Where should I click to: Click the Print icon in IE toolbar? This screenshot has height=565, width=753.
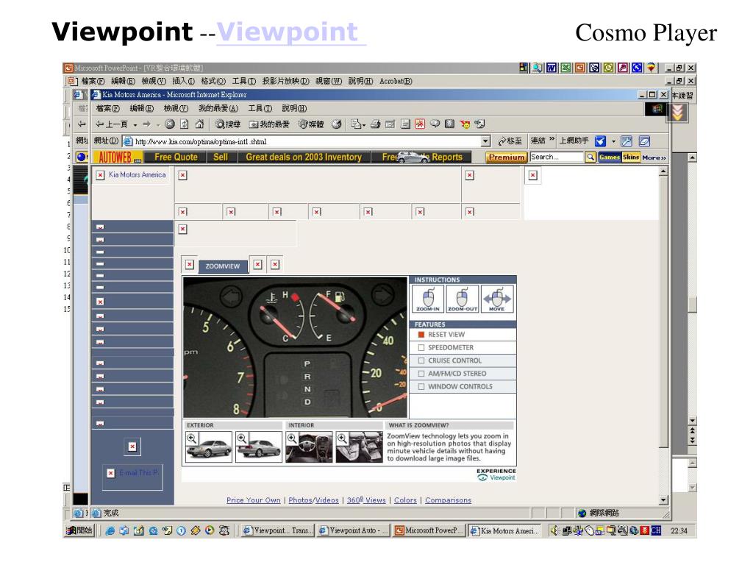[x=376, y=124]
